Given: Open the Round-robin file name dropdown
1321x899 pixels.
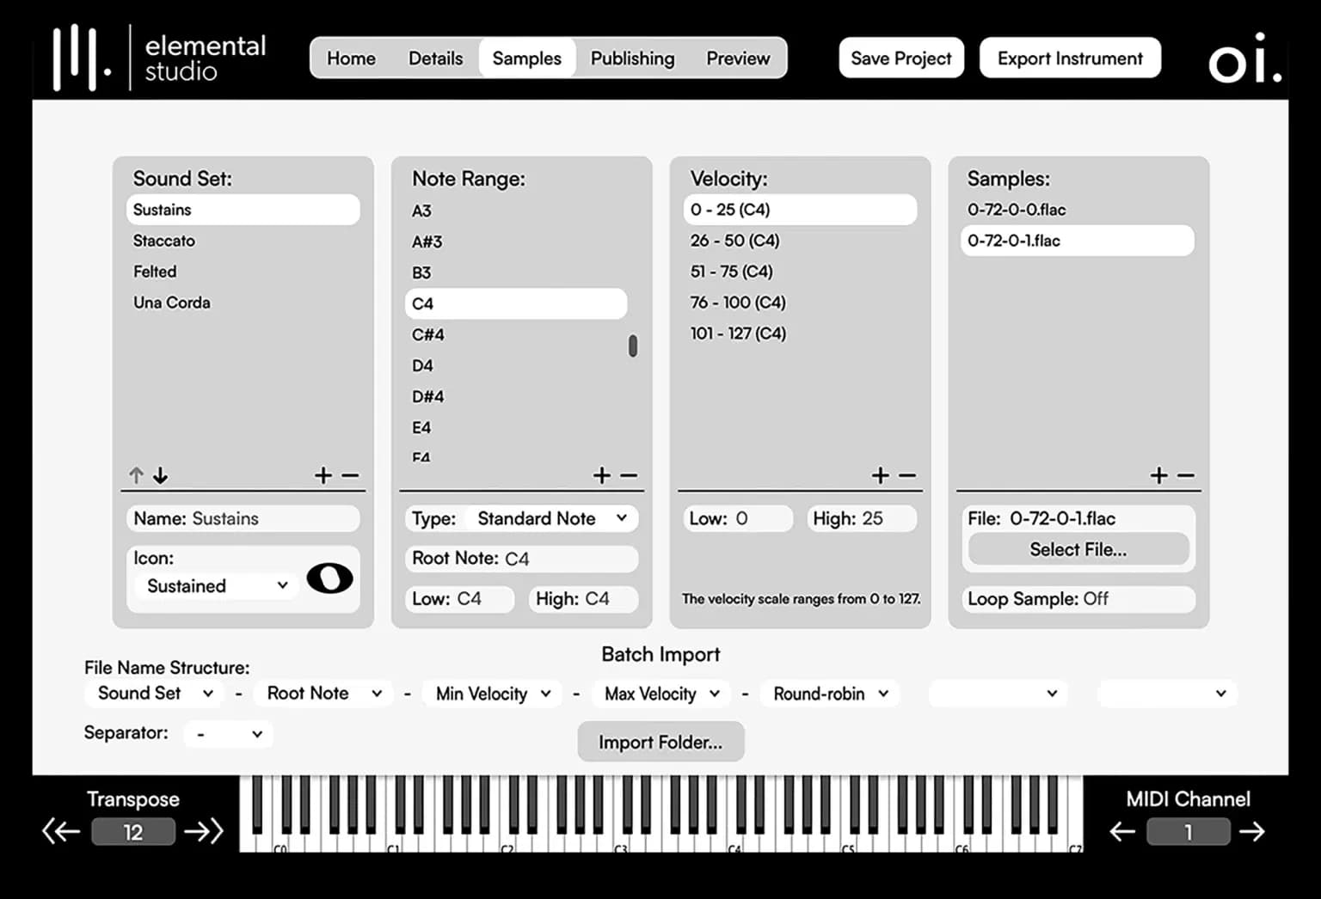Looking at the screenshot, I should [830, 694].
